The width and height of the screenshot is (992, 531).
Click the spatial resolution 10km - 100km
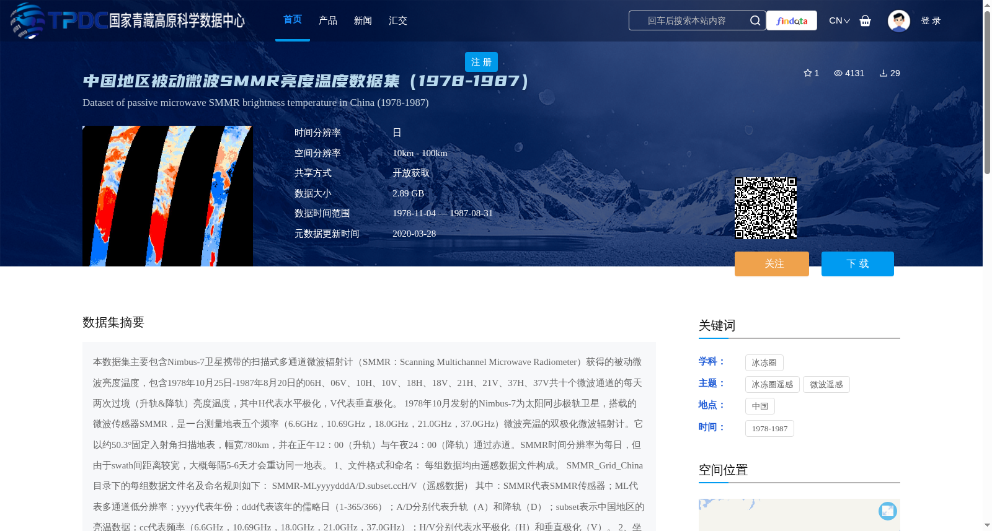pos(420,153)
